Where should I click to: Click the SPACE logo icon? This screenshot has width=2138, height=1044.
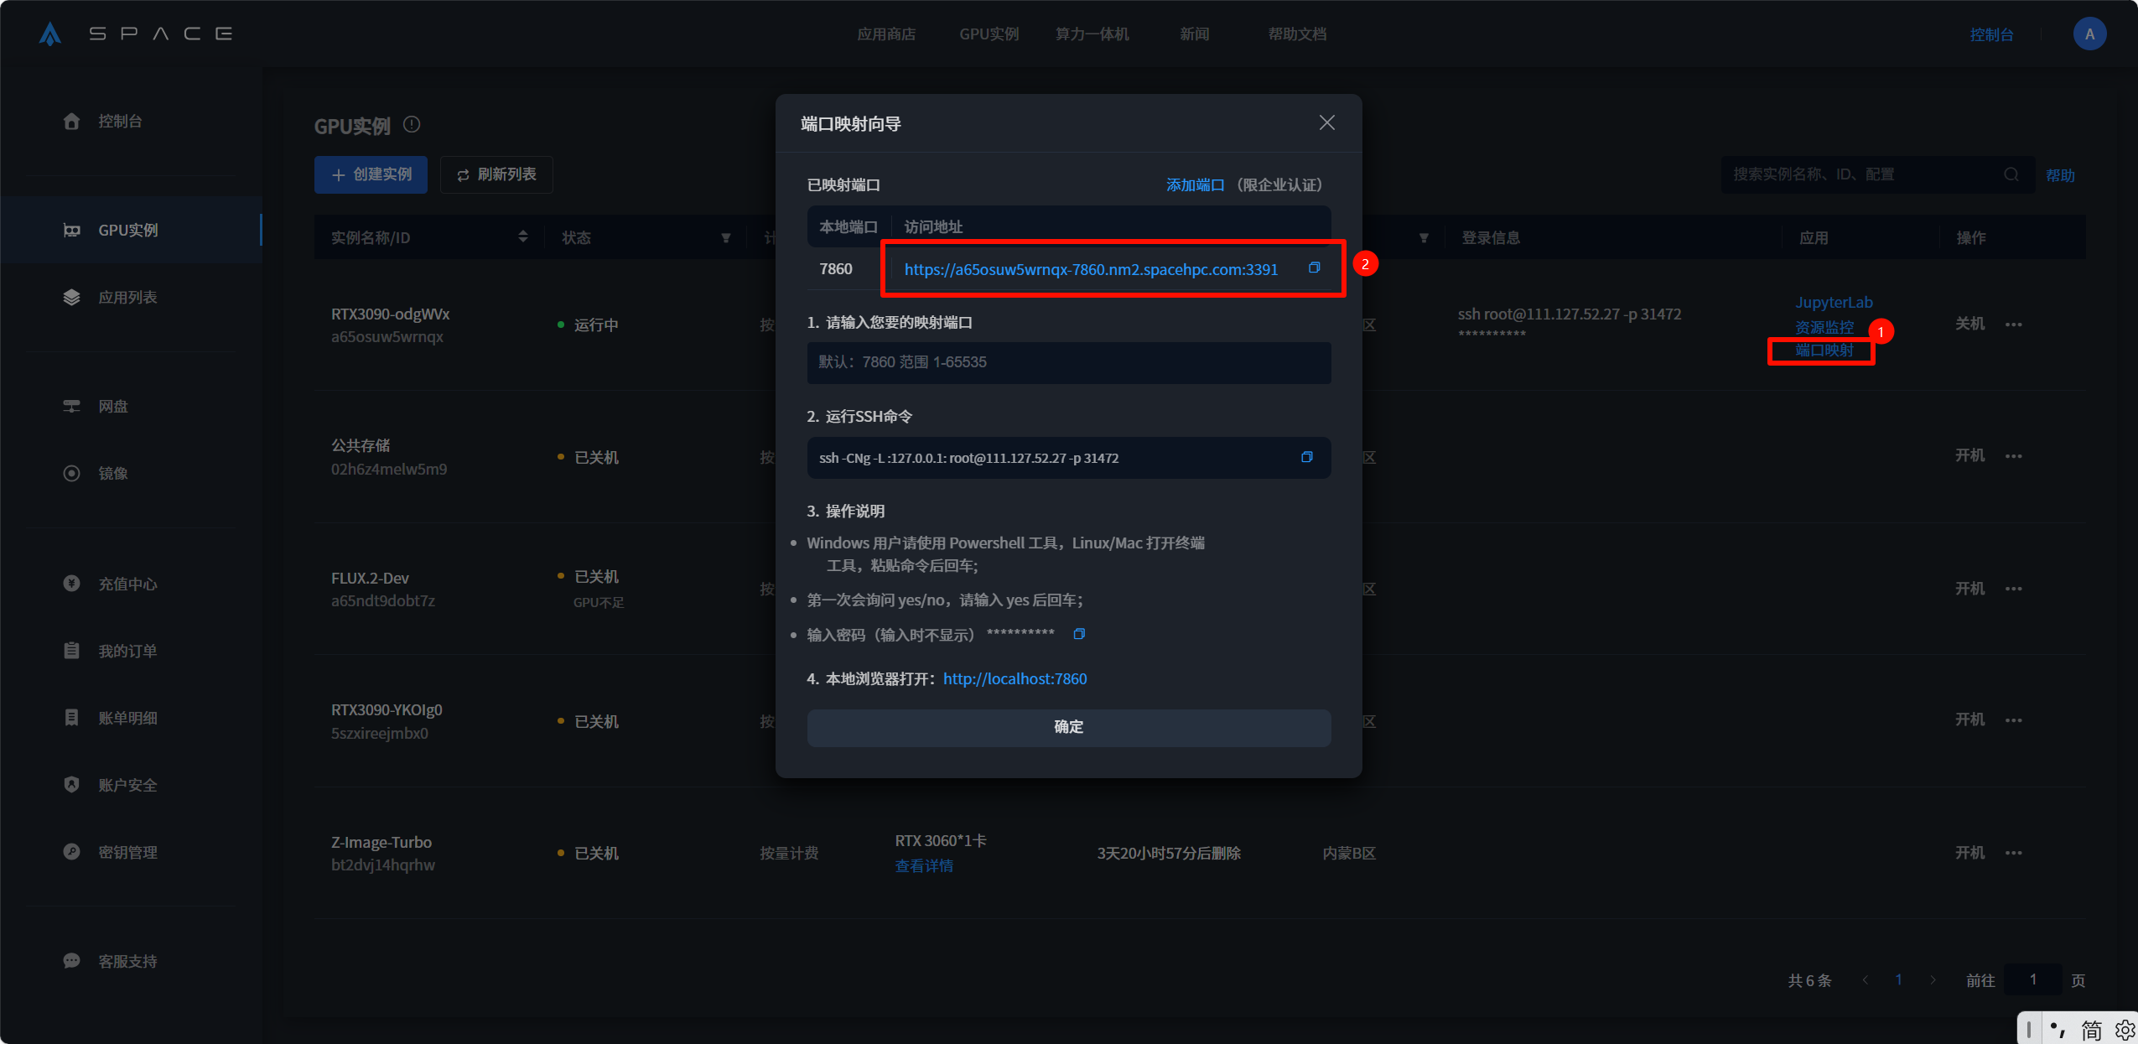tap(50, 34)
